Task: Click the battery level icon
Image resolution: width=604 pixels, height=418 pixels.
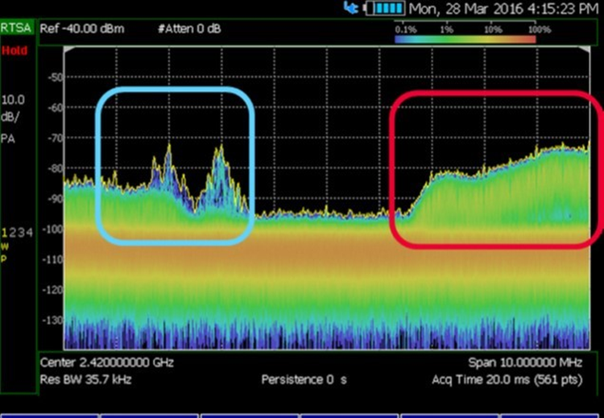Action: (x=384, y=9)
